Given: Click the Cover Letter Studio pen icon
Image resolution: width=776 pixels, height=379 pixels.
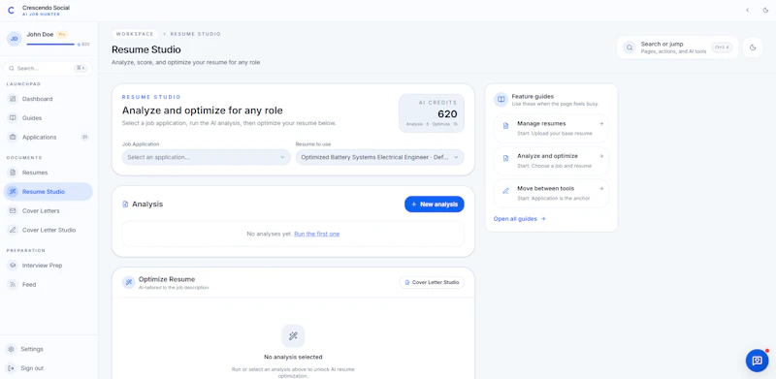Looking at the screenshot, I should click(x=13, y=230).
